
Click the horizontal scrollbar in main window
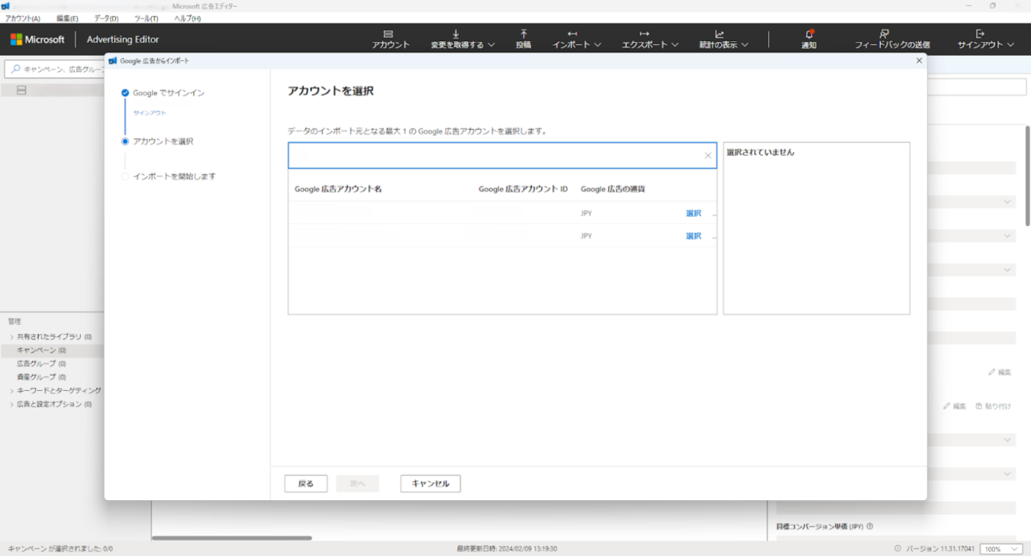coord(232,538)
